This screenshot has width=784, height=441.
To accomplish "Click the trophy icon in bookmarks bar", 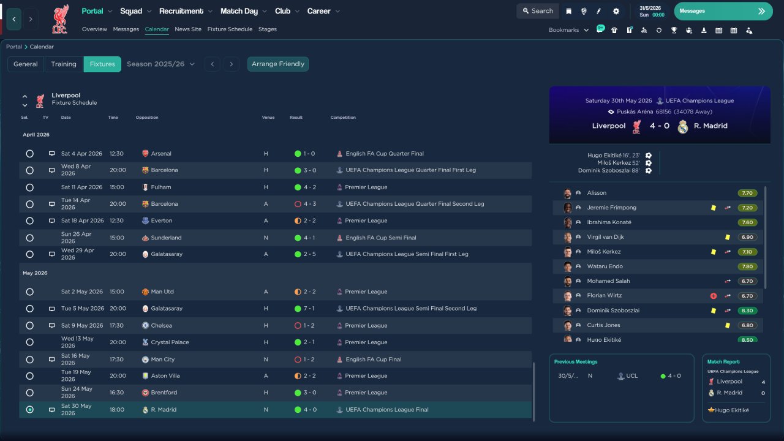I will 674,30.
